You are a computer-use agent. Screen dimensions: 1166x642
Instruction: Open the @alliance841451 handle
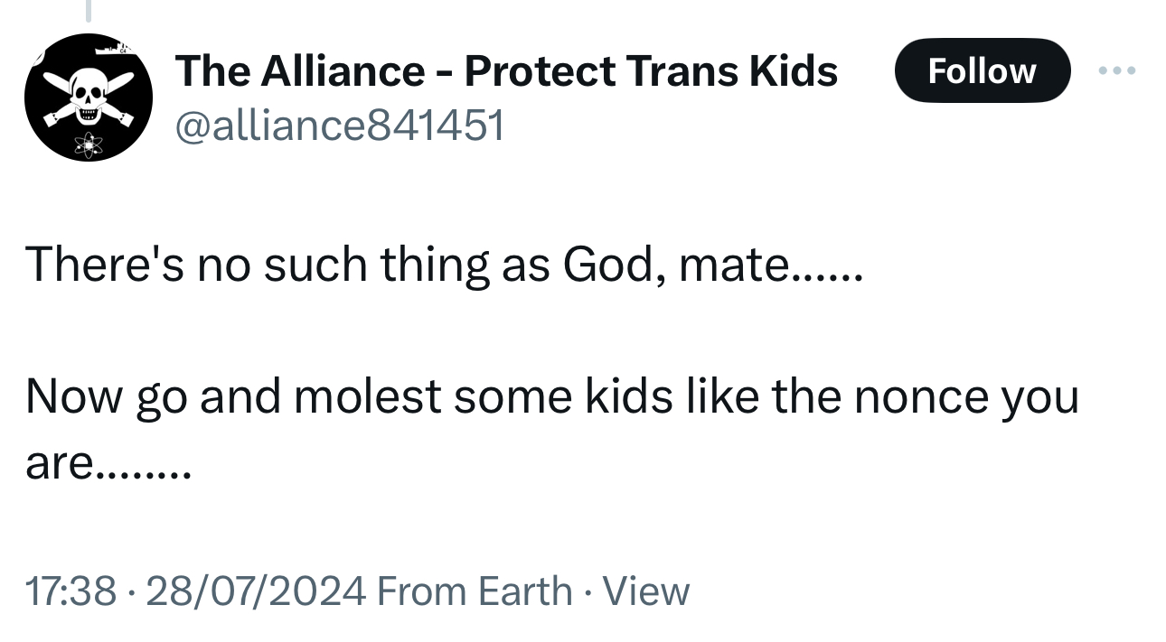coord(339,126)
